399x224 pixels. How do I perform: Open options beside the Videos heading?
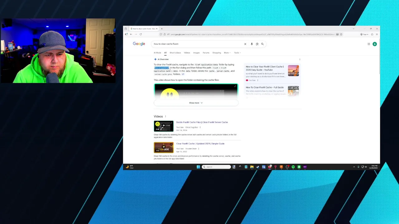pyautogui.click(x=166, y=116)
